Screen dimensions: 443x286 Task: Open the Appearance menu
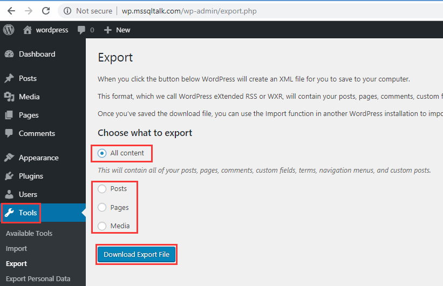click(39, 158)
